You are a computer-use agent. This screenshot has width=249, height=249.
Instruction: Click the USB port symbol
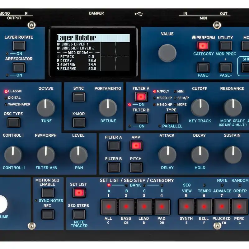[139, 14]
